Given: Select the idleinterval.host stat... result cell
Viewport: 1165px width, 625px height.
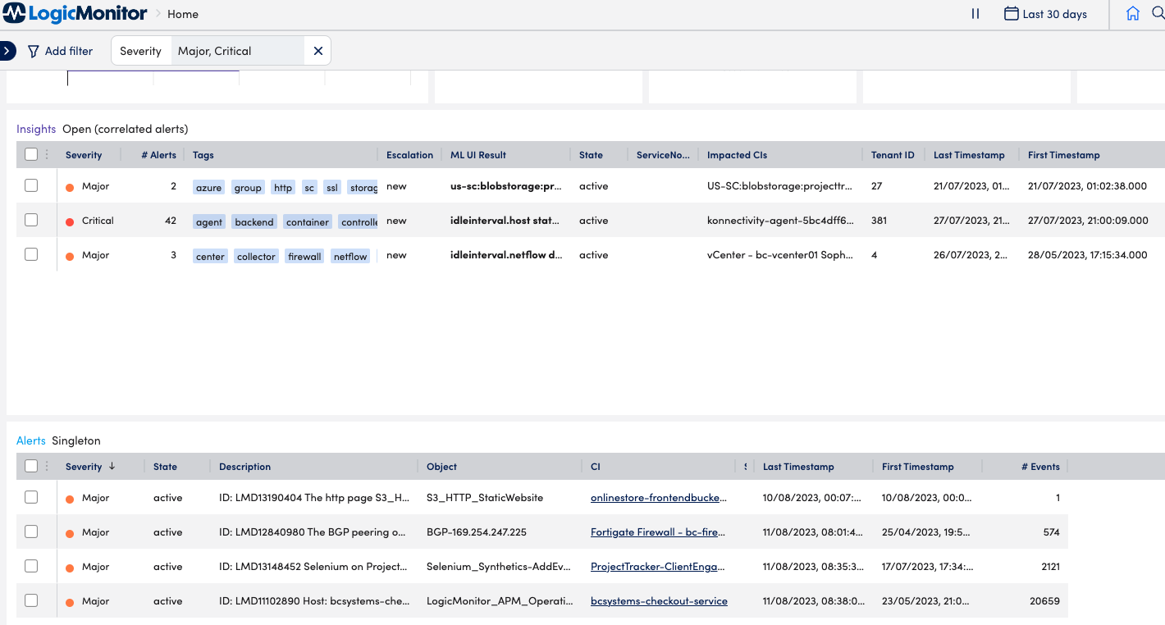Looking at the screenshot, I should [505, 221].
